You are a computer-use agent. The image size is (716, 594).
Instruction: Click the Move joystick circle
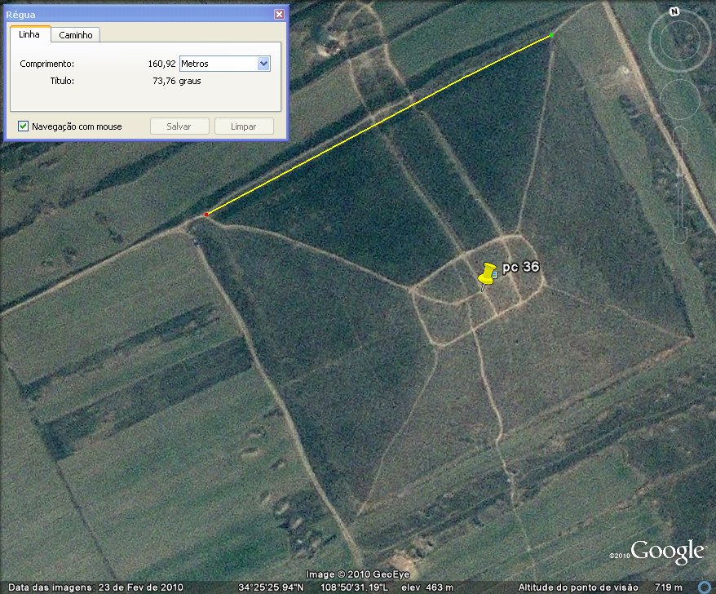coord(679,99)
